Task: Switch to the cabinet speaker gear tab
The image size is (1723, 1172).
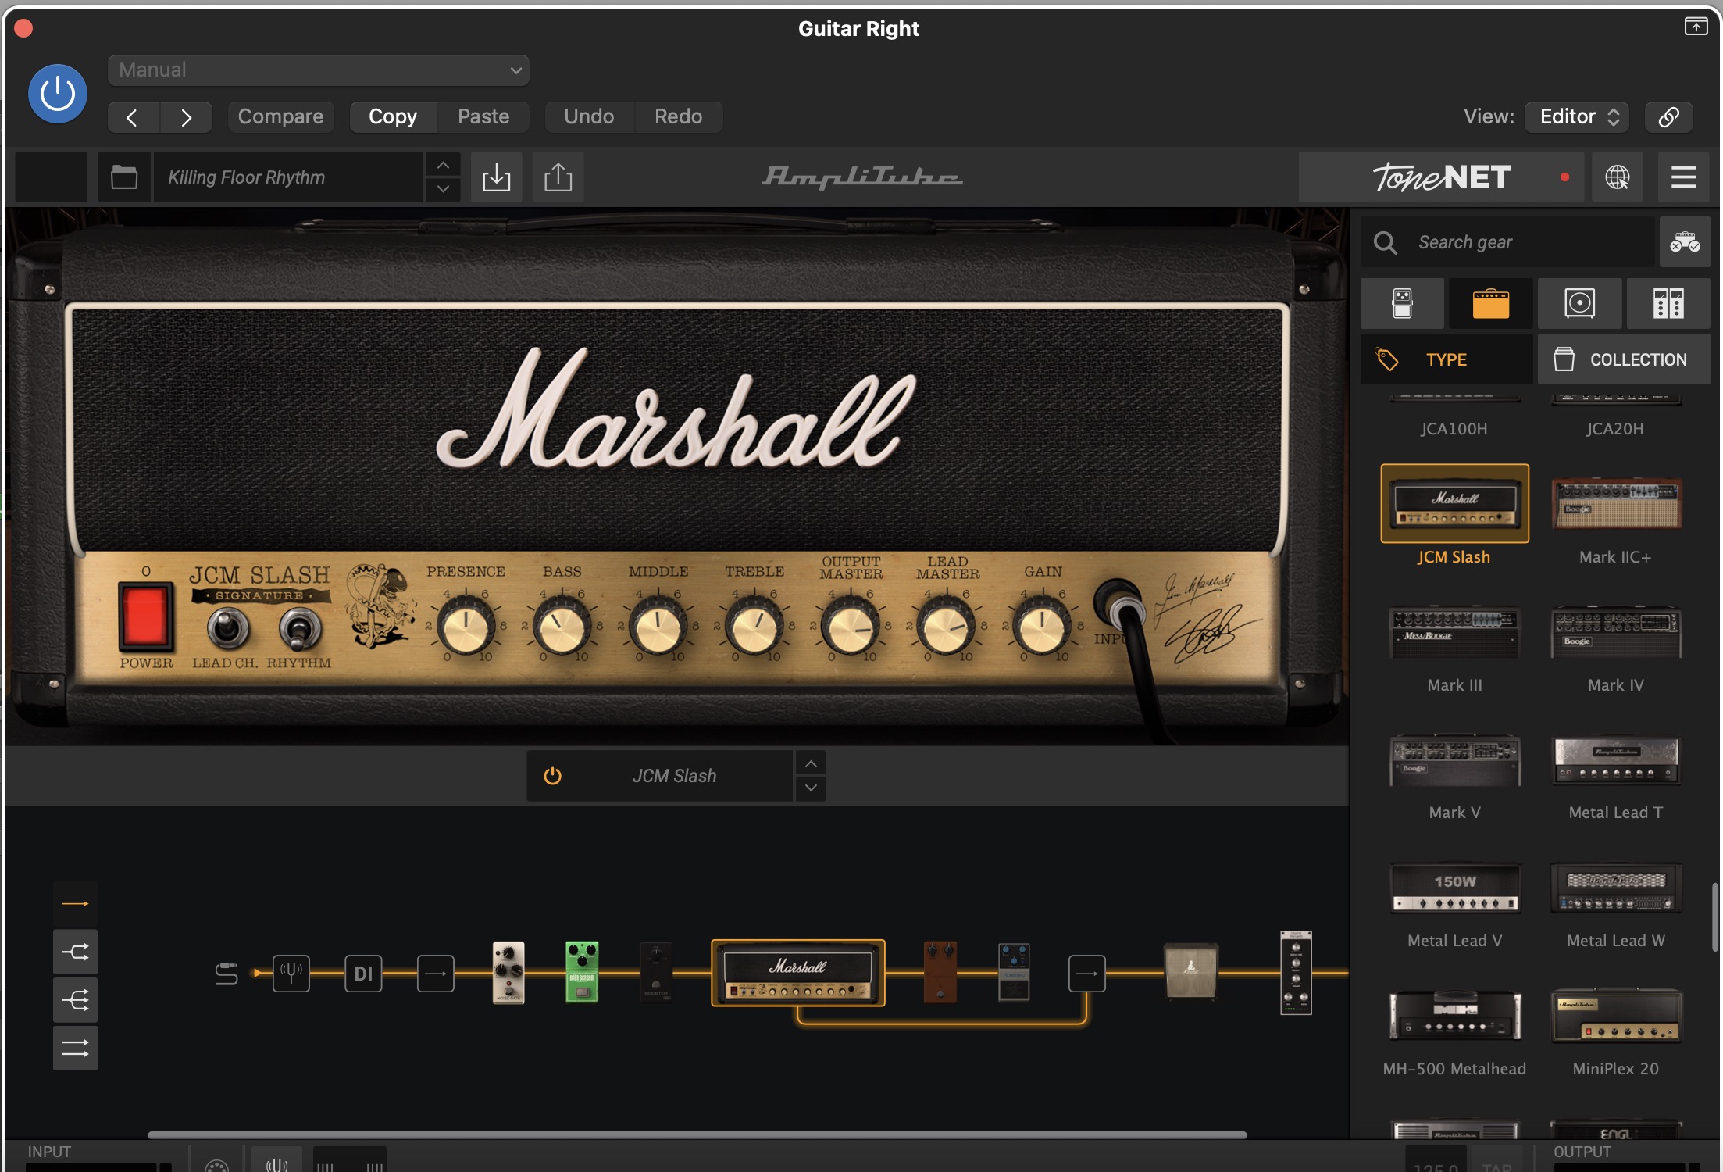Action: click(1579, 303)
